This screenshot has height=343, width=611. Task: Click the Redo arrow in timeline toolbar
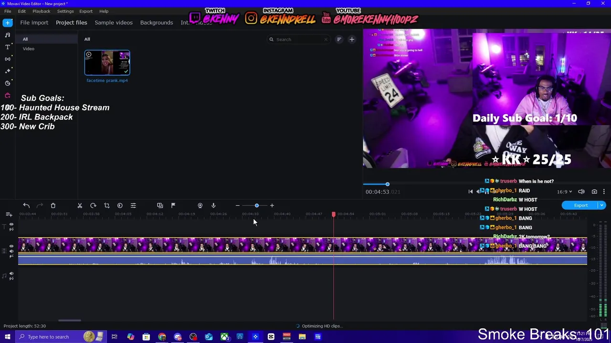point(40,205)
